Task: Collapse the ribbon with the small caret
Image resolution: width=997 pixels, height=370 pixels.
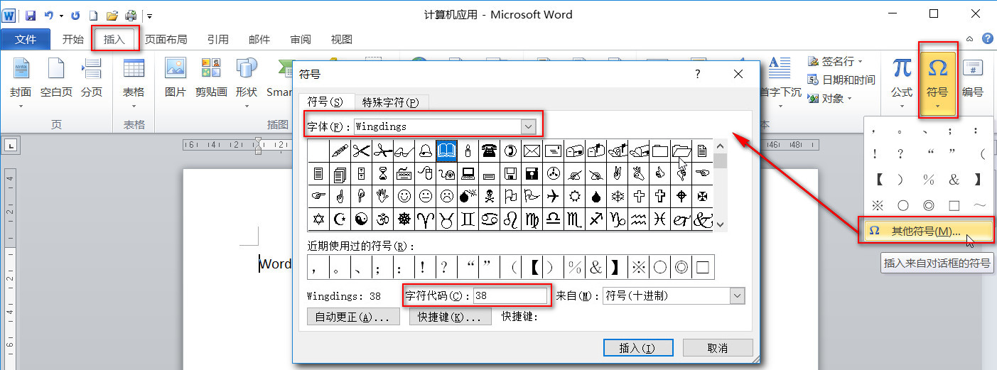Action: point(970,39)
